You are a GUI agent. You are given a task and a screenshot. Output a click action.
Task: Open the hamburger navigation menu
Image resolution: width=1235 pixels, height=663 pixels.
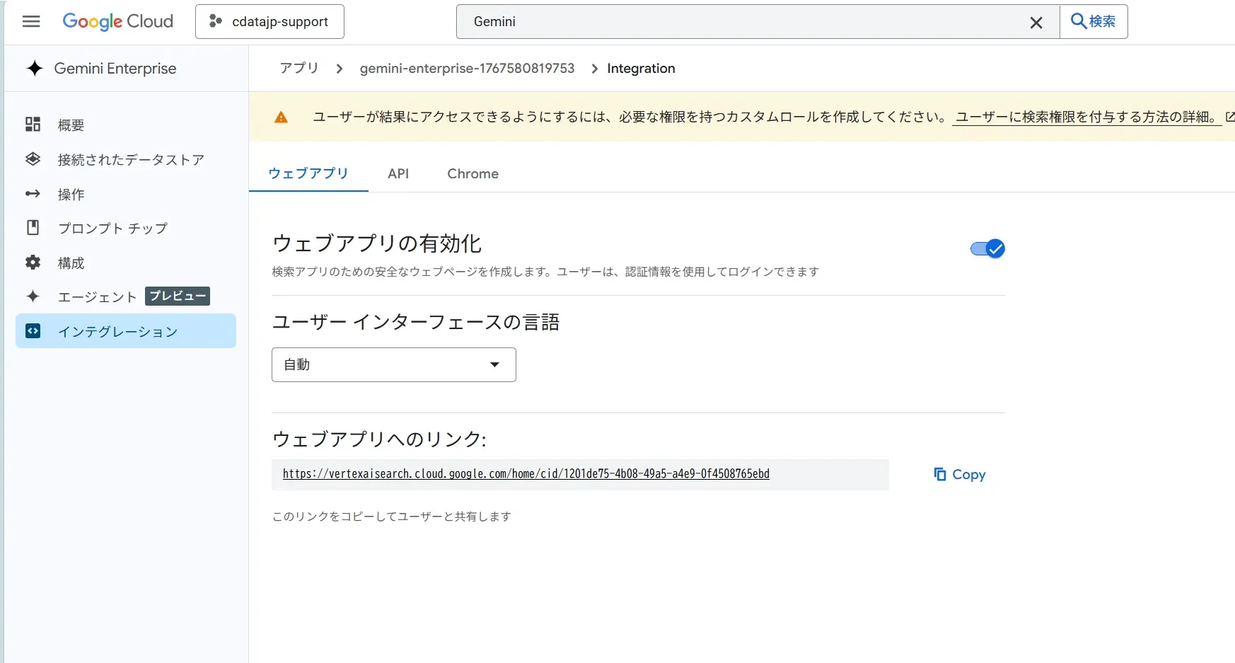click(x=31, y=22)
